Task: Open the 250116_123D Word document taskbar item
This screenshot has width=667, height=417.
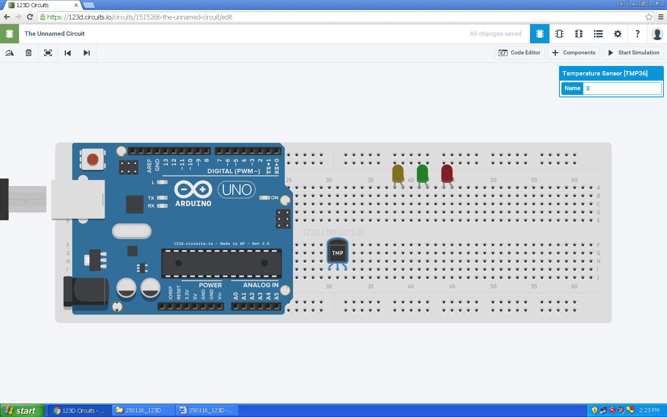Action: (207, 411)
